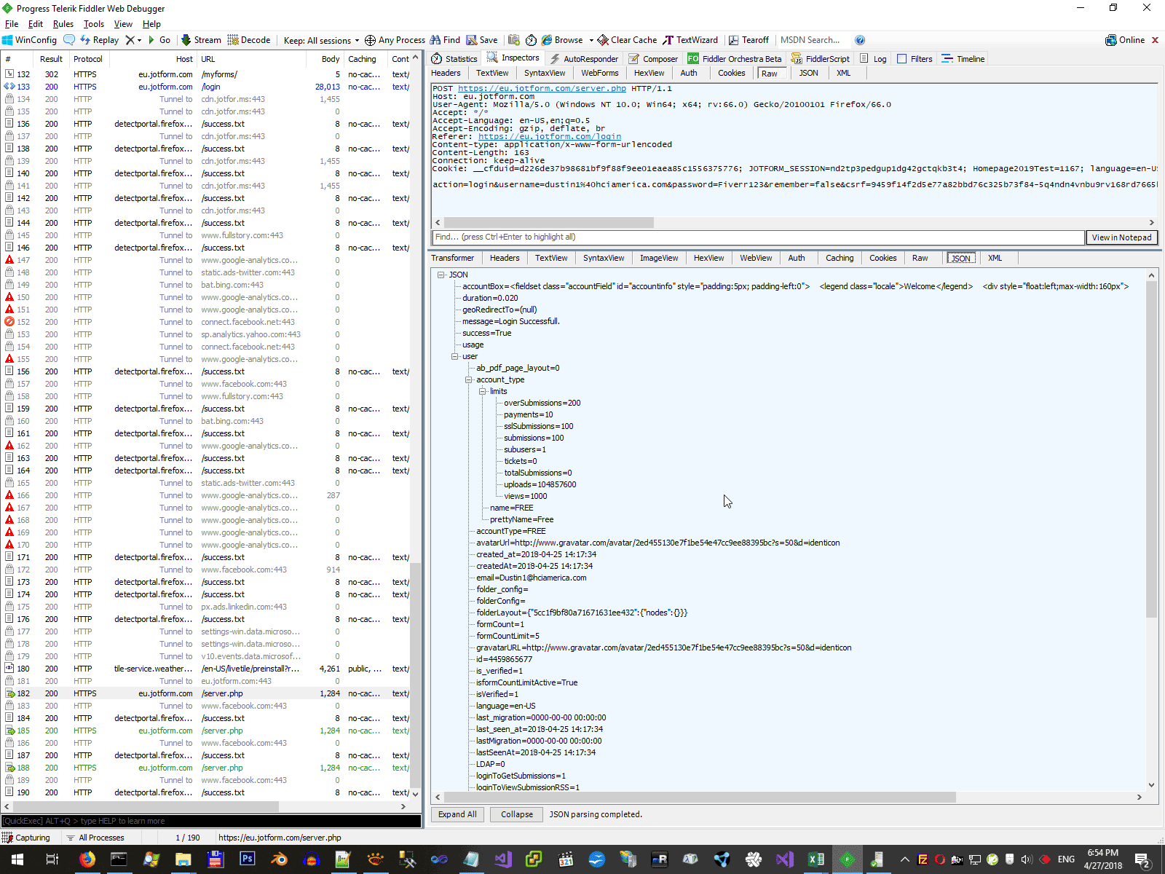The height and width of the screenshot is (874, 1165).
Task: Open the Composer tab
Action: [653, 59]
